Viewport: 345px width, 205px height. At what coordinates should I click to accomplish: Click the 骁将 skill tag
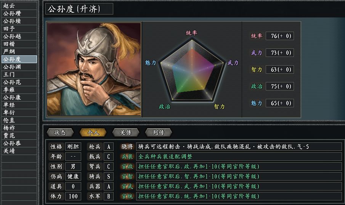pos(127,147)
